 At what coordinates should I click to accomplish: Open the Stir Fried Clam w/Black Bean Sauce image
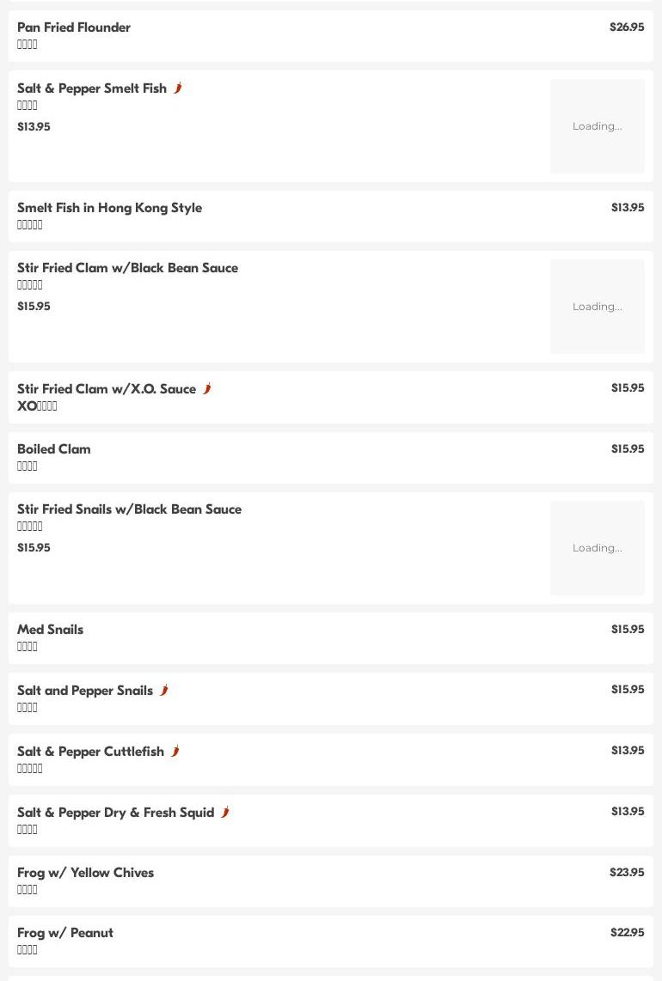597,307
